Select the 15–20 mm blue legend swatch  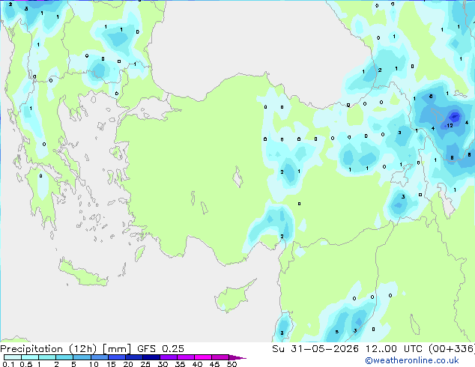pos(116,357)
